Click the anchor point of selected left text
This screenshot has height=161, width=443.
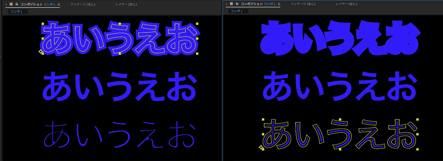tap(41, 52)
